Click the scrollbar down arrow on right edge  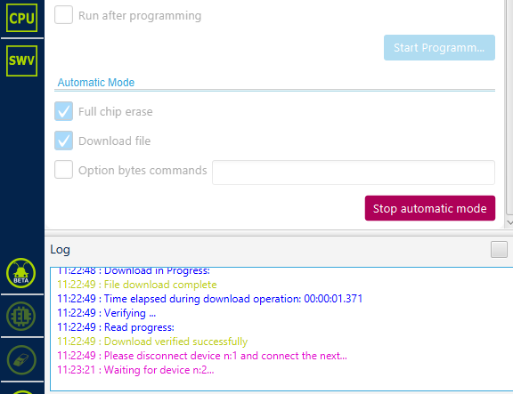[509, 222]
